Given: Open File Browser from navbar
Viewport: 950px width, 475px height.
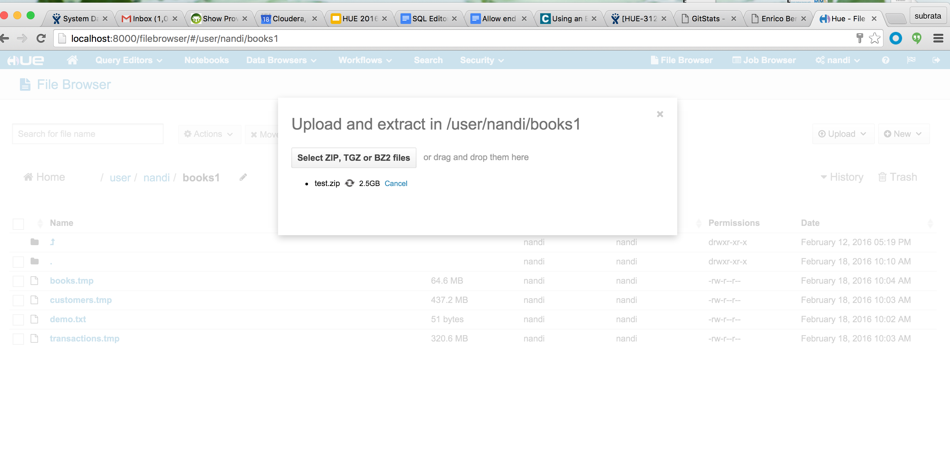Looking at the screenshot, I should (x=682, y=60).
